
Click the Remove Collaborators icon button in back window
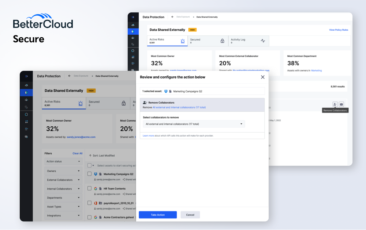coord(335,104)
